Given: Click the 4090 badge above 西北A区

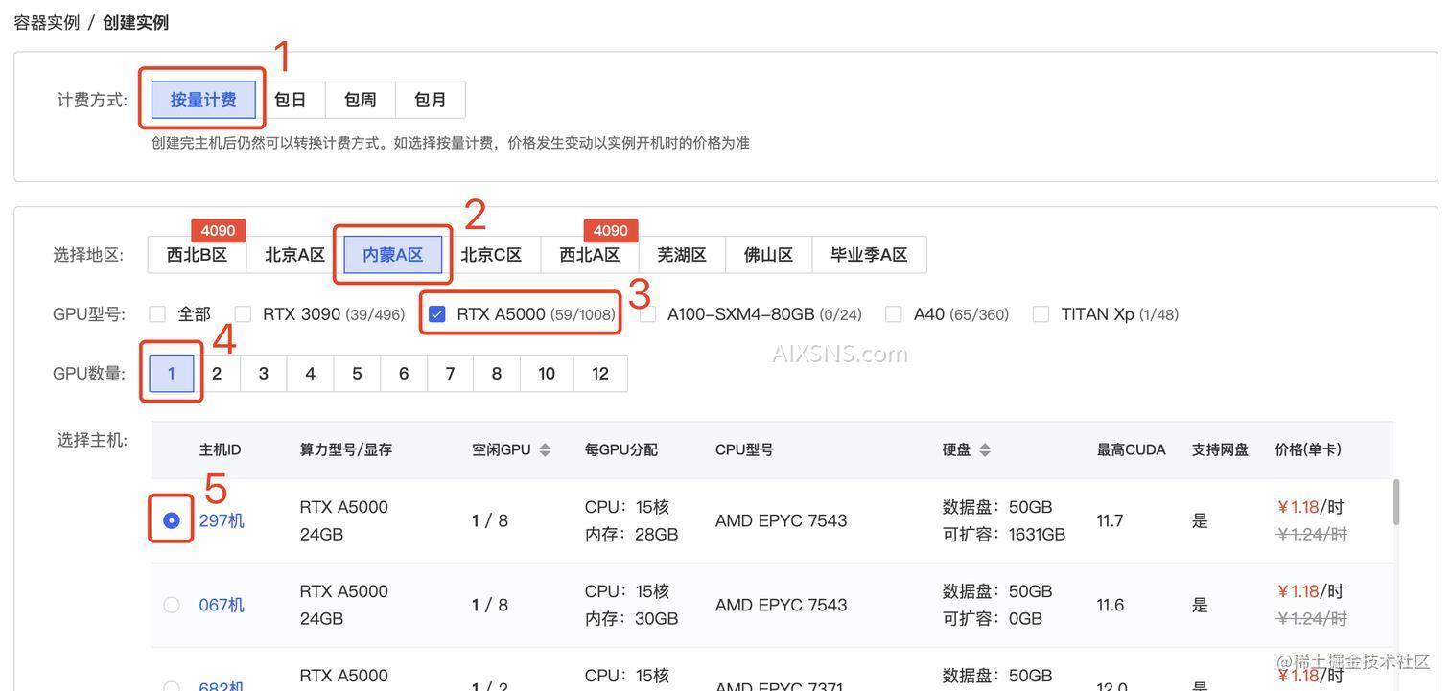Looking at the screenshot, I should tap(611, 230).
